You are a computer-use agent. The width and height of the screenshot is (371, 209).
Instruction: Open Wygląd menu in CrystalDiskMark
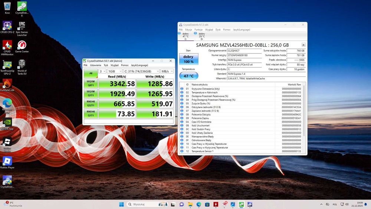(x=115, y=65)
